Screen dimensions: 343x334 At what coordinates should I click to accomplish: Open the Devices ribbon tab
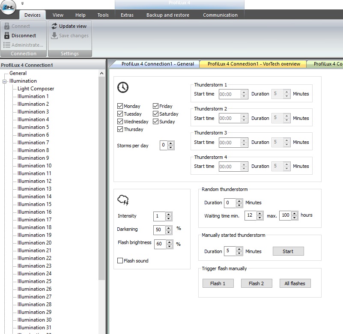tap(33, 15)
